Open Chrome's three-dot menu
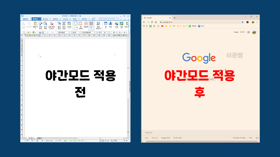280x157 pixels. click(257, 22)
